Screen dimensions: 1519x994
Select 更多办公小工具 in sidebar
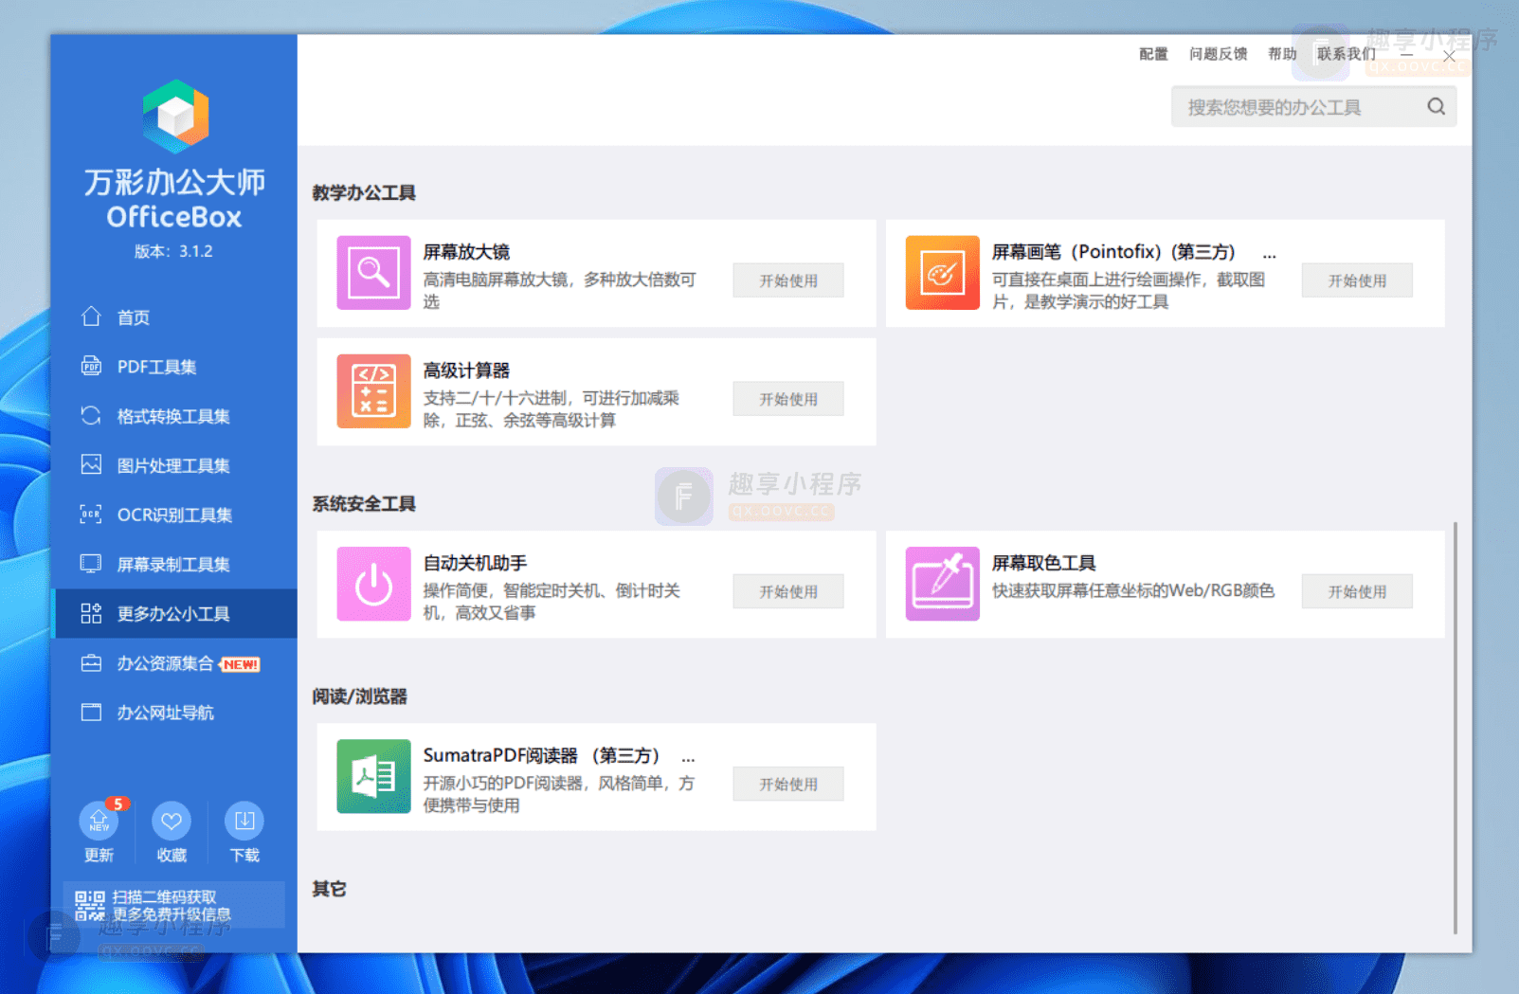174,613
